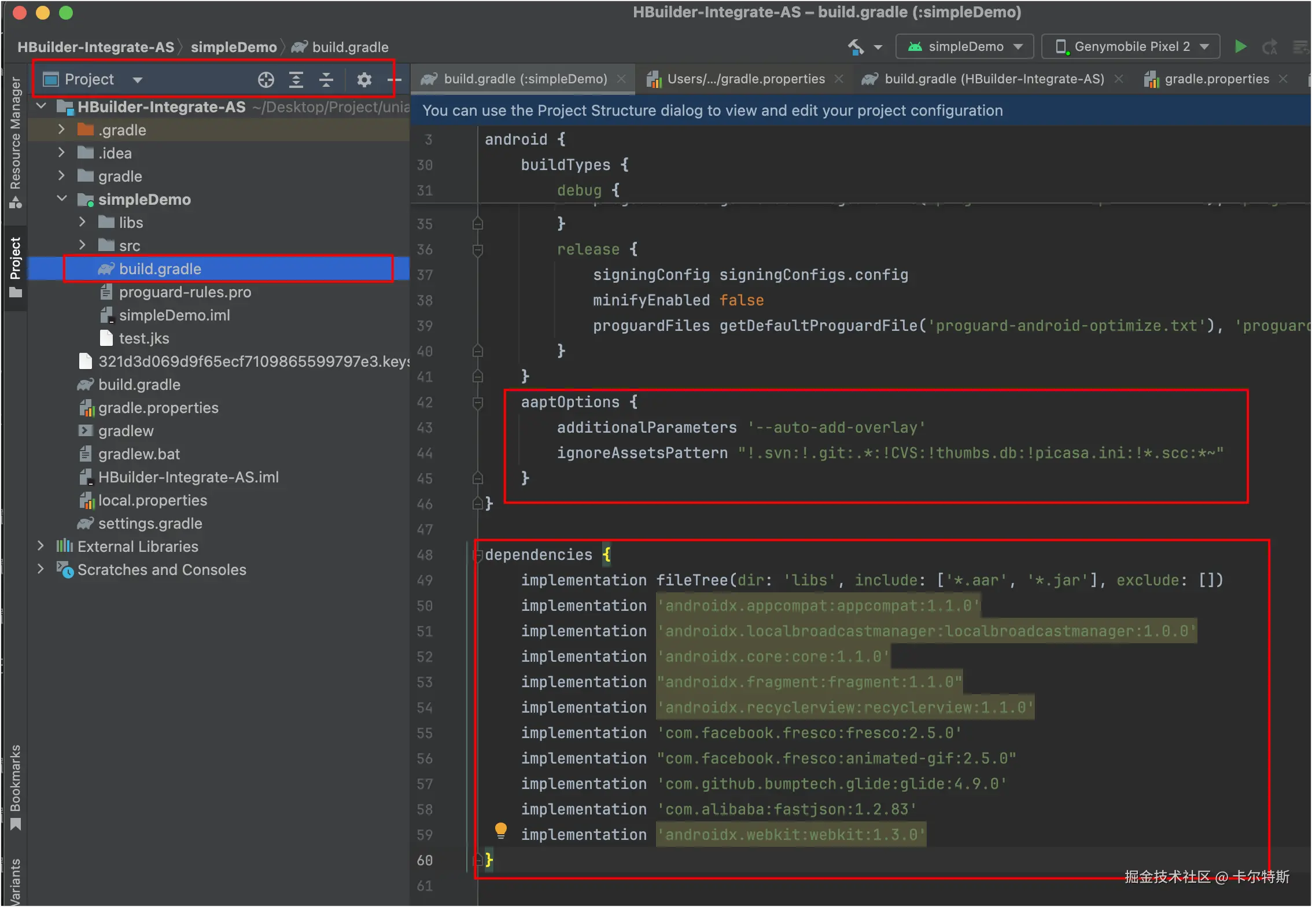Screen dimensions: 1312x907
Task: Click simpleDemo in the breadcrumb path
Action: (x=234, y=47)
